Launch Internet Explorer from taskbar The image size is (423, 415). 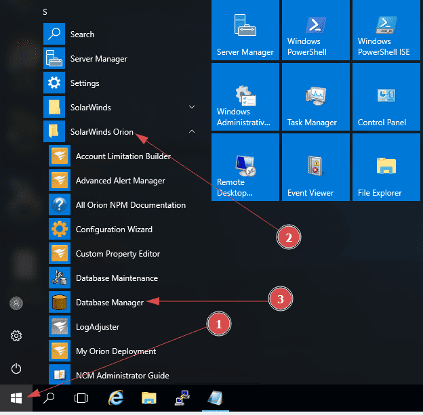pos(116,398)
